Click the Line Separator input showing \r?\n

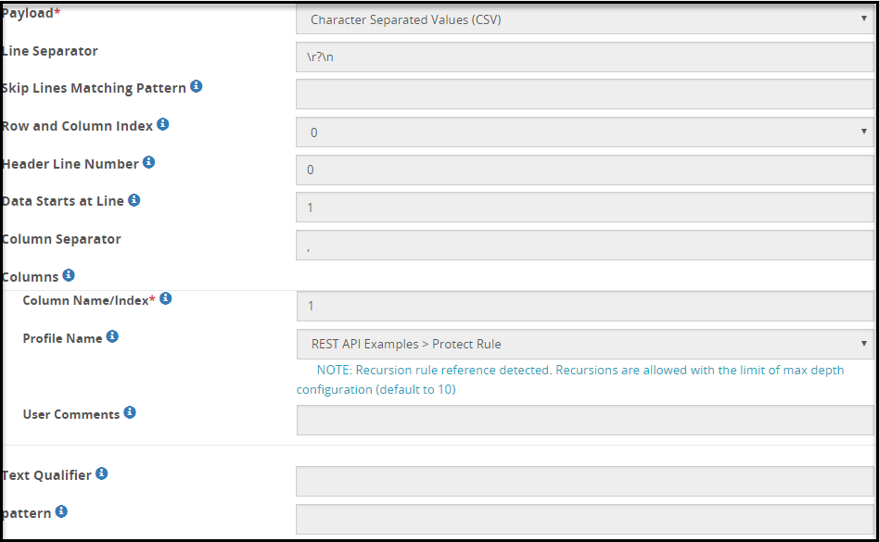584,56
